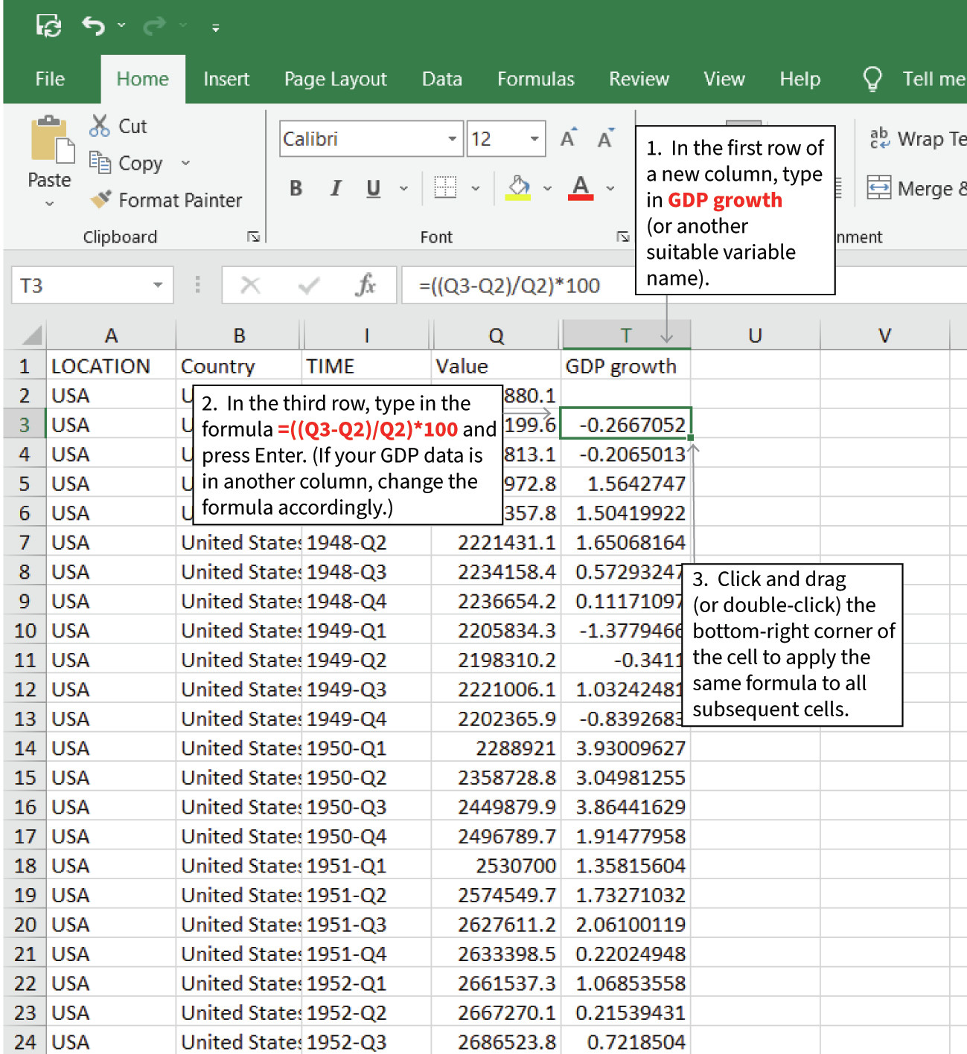Expand the border style dropdown
The height and width of the screenshot is (1054, 967).
[x=475, y=187]
